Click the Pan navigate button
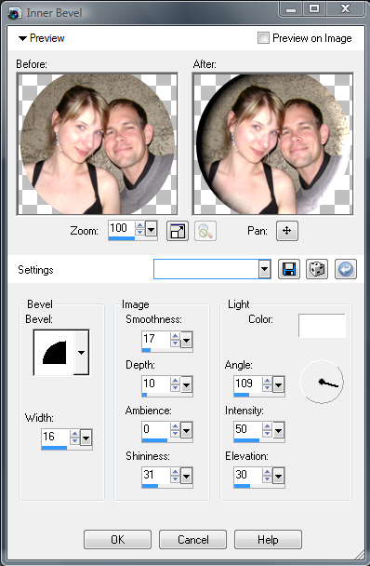370x566 pixels. tap(287, 231)
